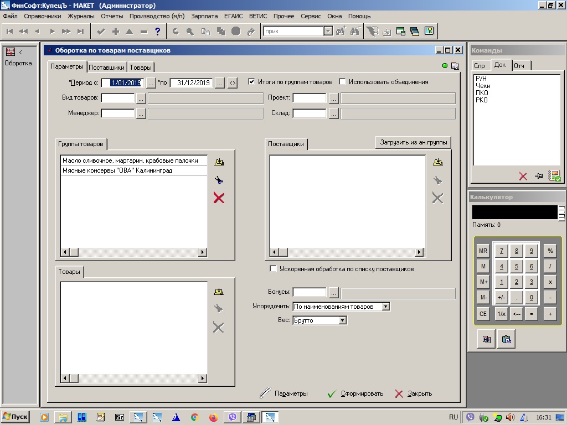Click the add icon next to Поставщики list
Screen dimensions: 567x425
click(x=437, y=162)
